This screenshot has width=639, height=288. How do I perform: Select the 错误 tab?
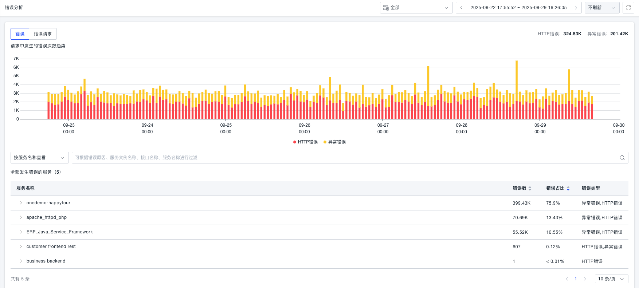point(20,34)
